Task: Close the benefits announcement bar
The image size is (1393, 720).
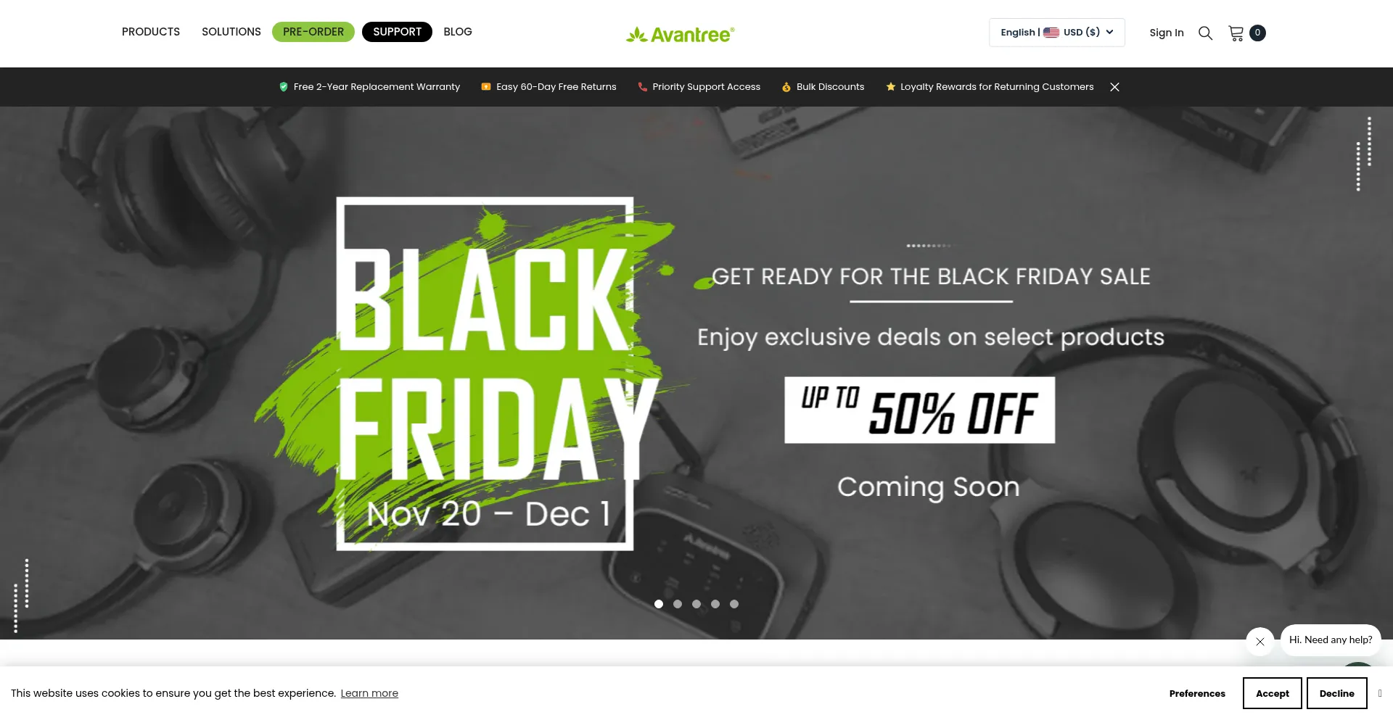Action: (x=1114, y=87)
